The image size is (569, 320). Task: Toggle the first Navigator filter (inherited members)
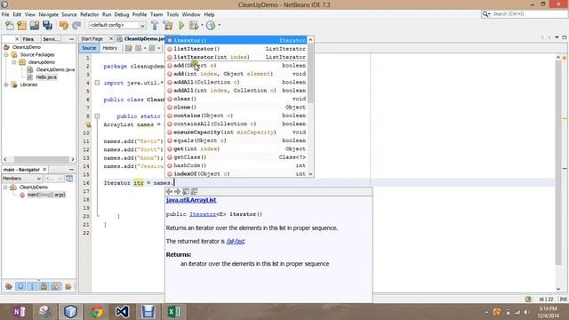coord(9,286)
